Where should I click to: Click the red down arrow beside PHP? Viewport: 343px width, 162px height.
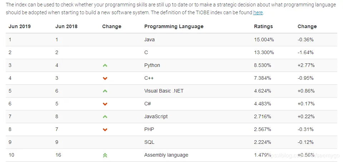tap(105, 130)
